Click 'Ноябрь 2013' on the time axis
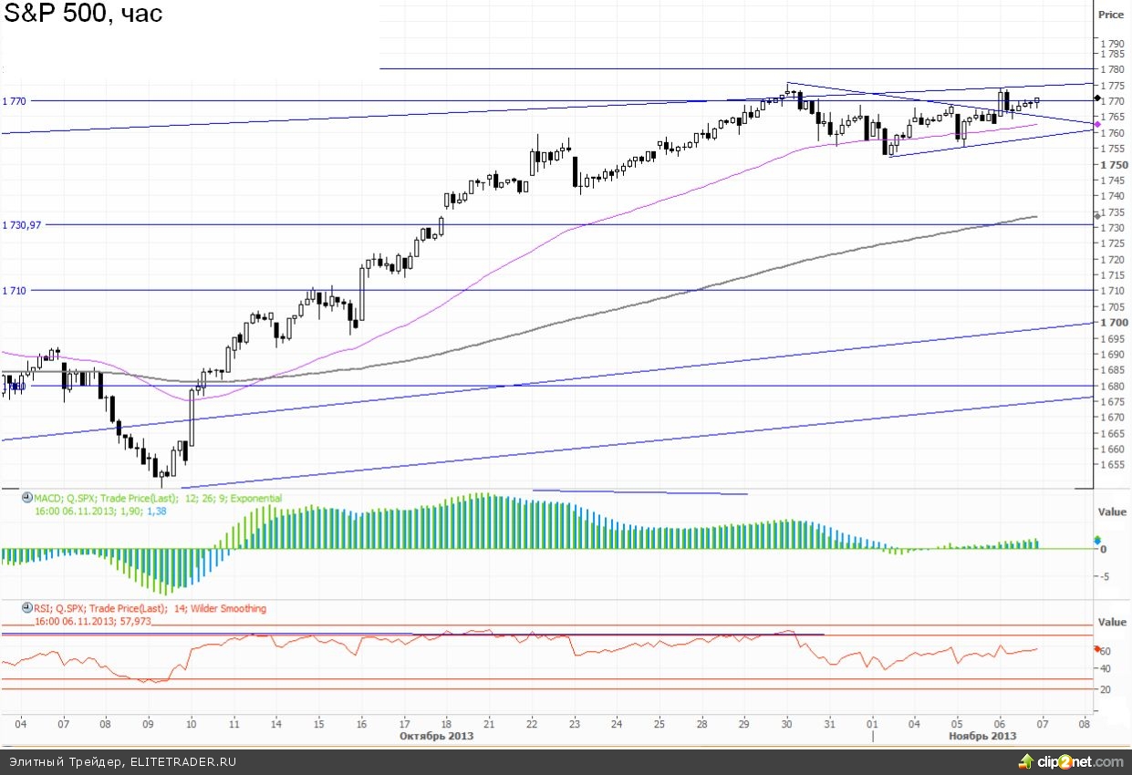 [x=982, y=735]
